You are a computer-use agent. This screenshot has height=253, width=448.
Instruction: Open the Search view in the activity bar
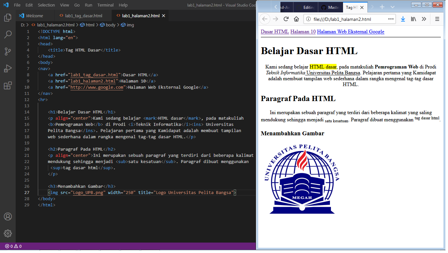(8, 34)
